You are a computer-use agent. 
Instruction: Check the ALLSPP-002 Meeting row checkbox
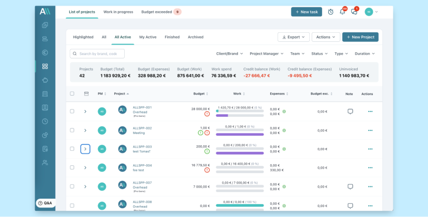pos(72,130)
